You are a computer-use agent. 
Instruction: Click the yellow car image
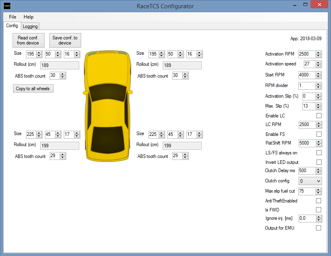pos(108,106)
